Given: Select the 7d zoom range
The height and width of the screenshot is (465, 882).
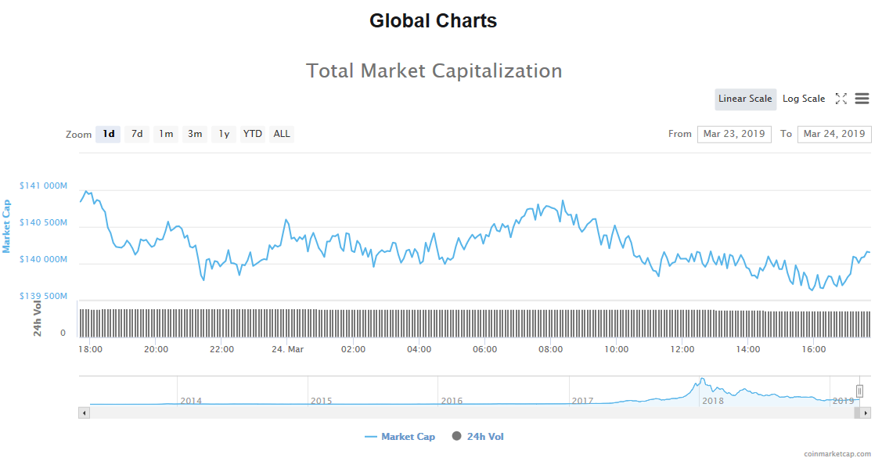Looking at the screenshot, I should [x=137, y=134].
